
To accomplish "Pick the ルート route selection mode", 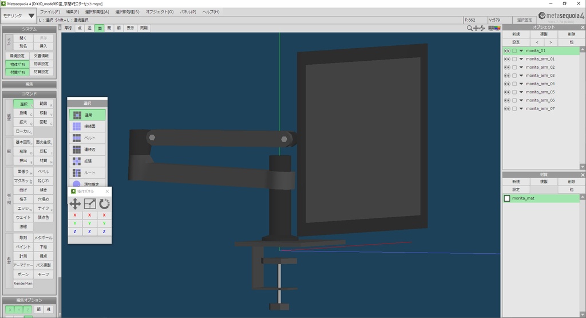I will tap(87, 173).
